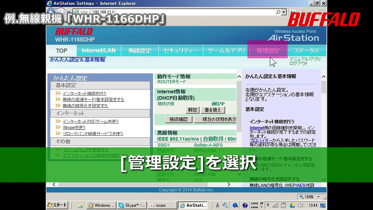373x210 pixels.
Task: Click the IME input mode 'A' icon
Action: pos(217,205)
